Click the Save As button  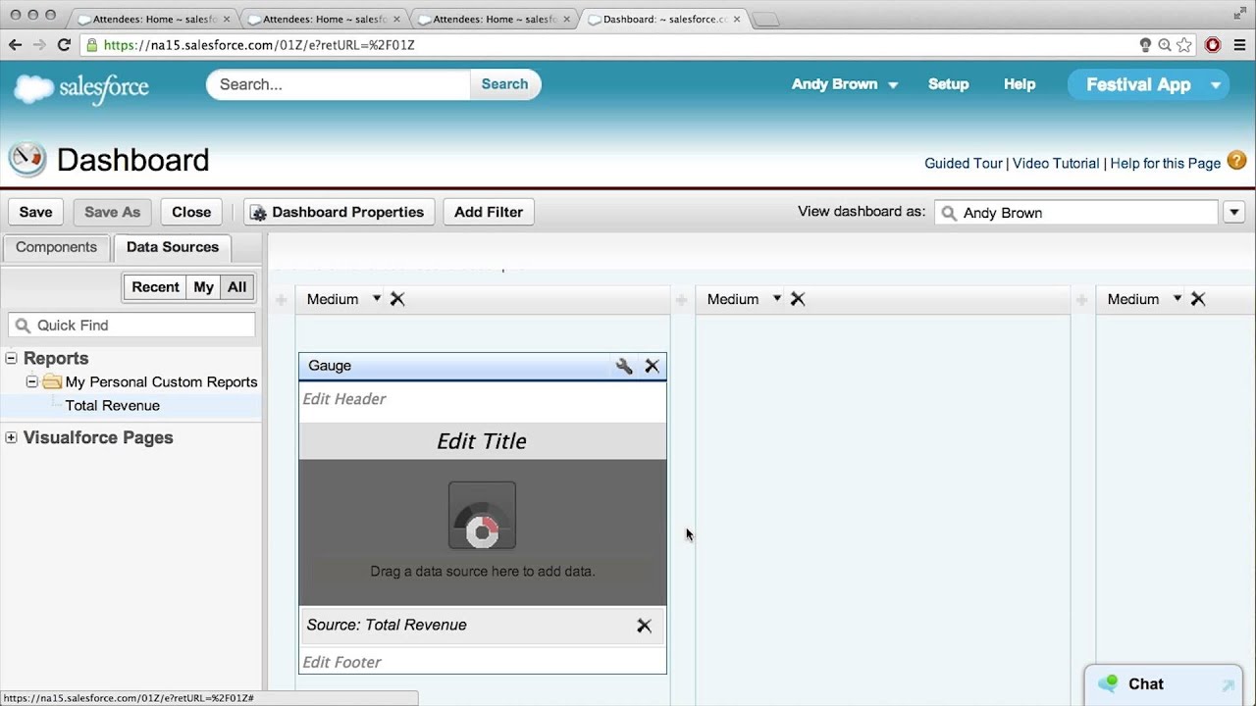click(x=112, y=212)
